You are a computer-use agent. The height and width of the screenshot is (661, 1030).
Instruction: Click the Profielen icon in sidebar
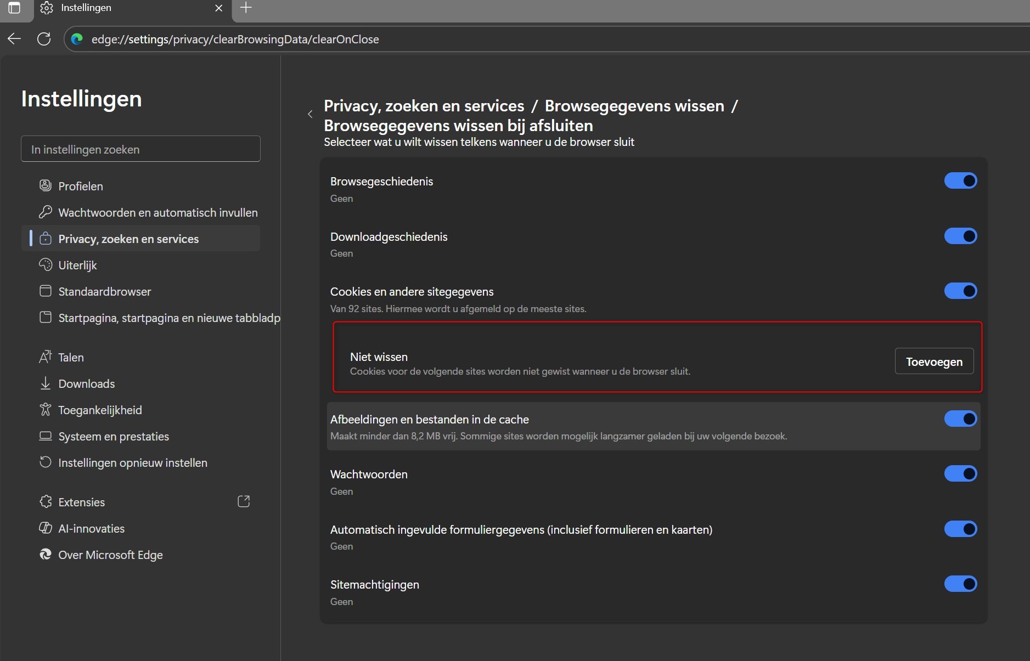pos(46,185)
